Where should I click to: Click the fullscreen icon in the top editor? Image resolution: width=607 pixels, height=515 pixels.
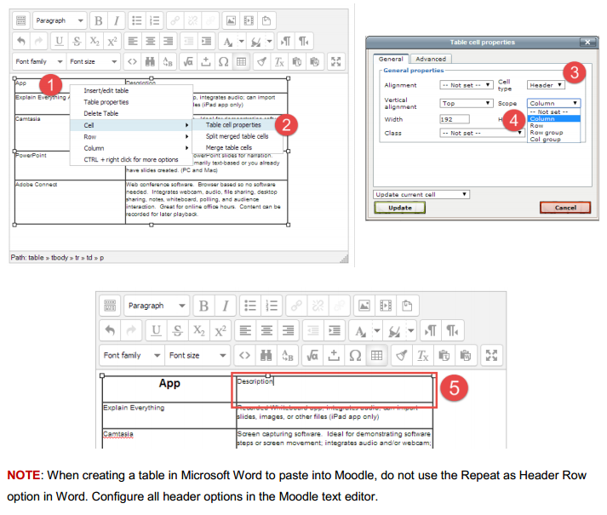click(x=336, y=61)
